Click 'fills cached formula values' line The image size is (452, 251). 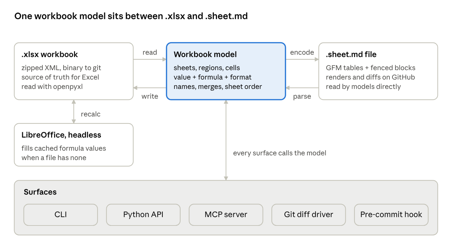point(64,148)
